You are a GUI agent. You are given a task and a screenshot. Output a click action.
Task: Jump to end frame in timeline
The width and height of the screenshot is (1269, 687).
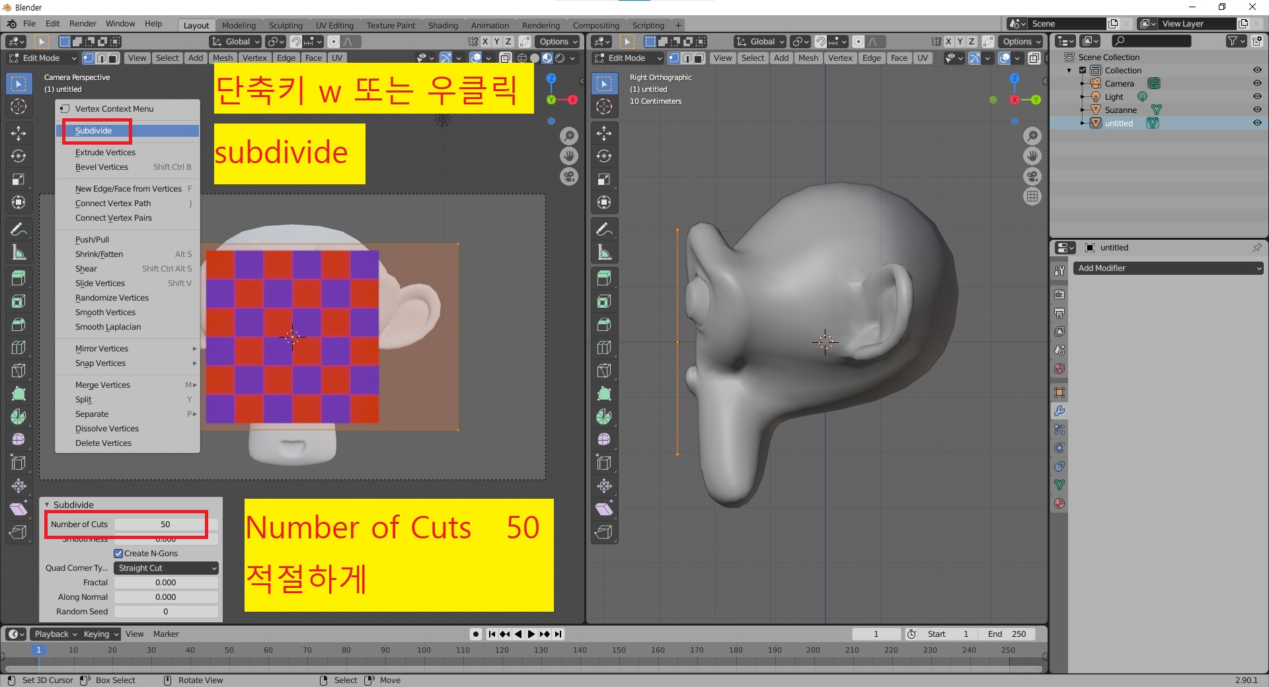tap(558, 634)
